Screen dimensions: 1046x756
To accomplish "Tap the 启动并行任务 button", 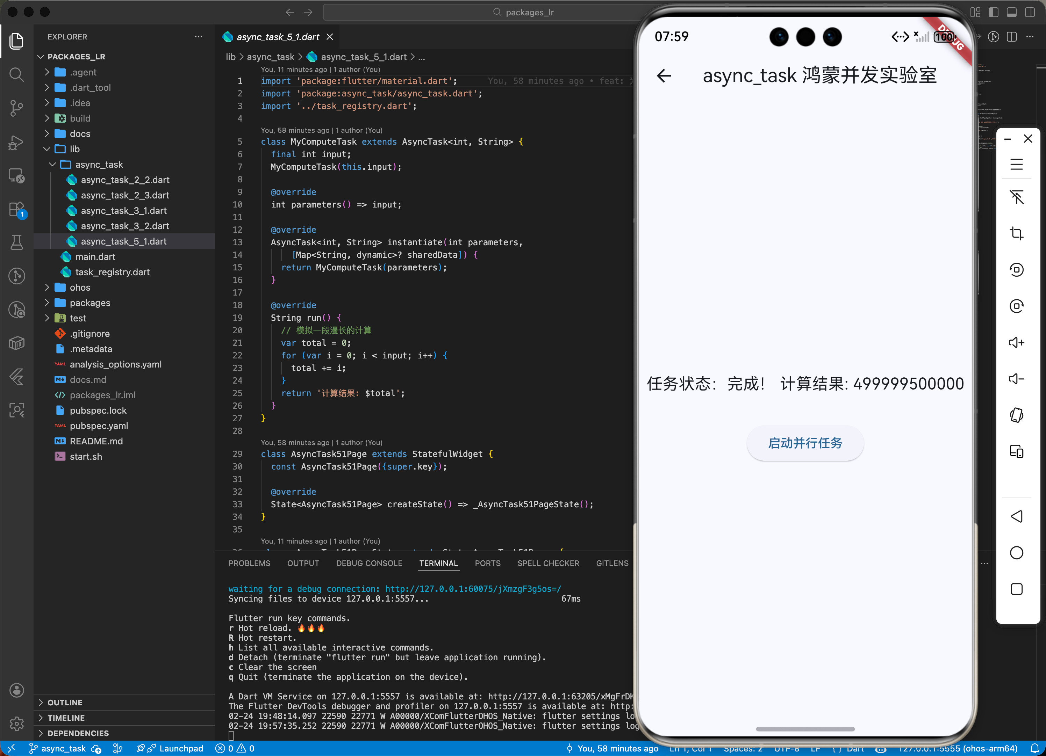I will (x=805, y=443).
